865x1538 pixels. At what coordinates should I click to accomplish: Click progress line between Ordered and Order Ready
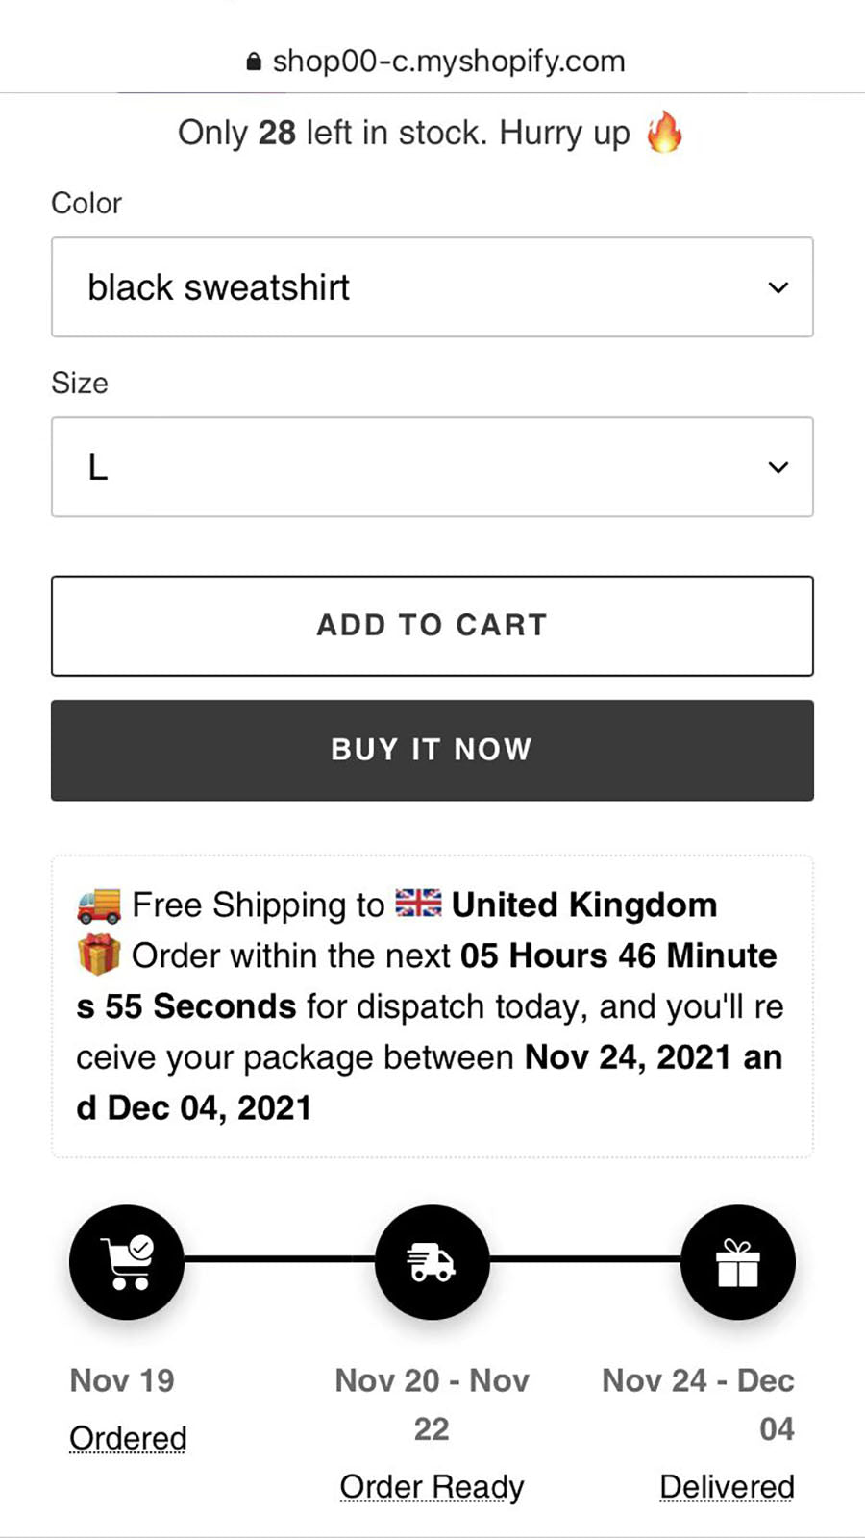coord(279,1258)
